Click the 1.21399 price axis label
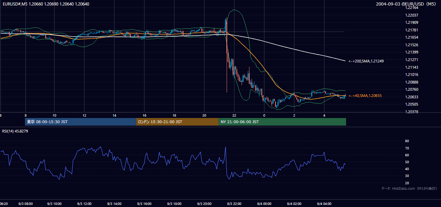This screenshot has width=441, height=207. [411, 52]
